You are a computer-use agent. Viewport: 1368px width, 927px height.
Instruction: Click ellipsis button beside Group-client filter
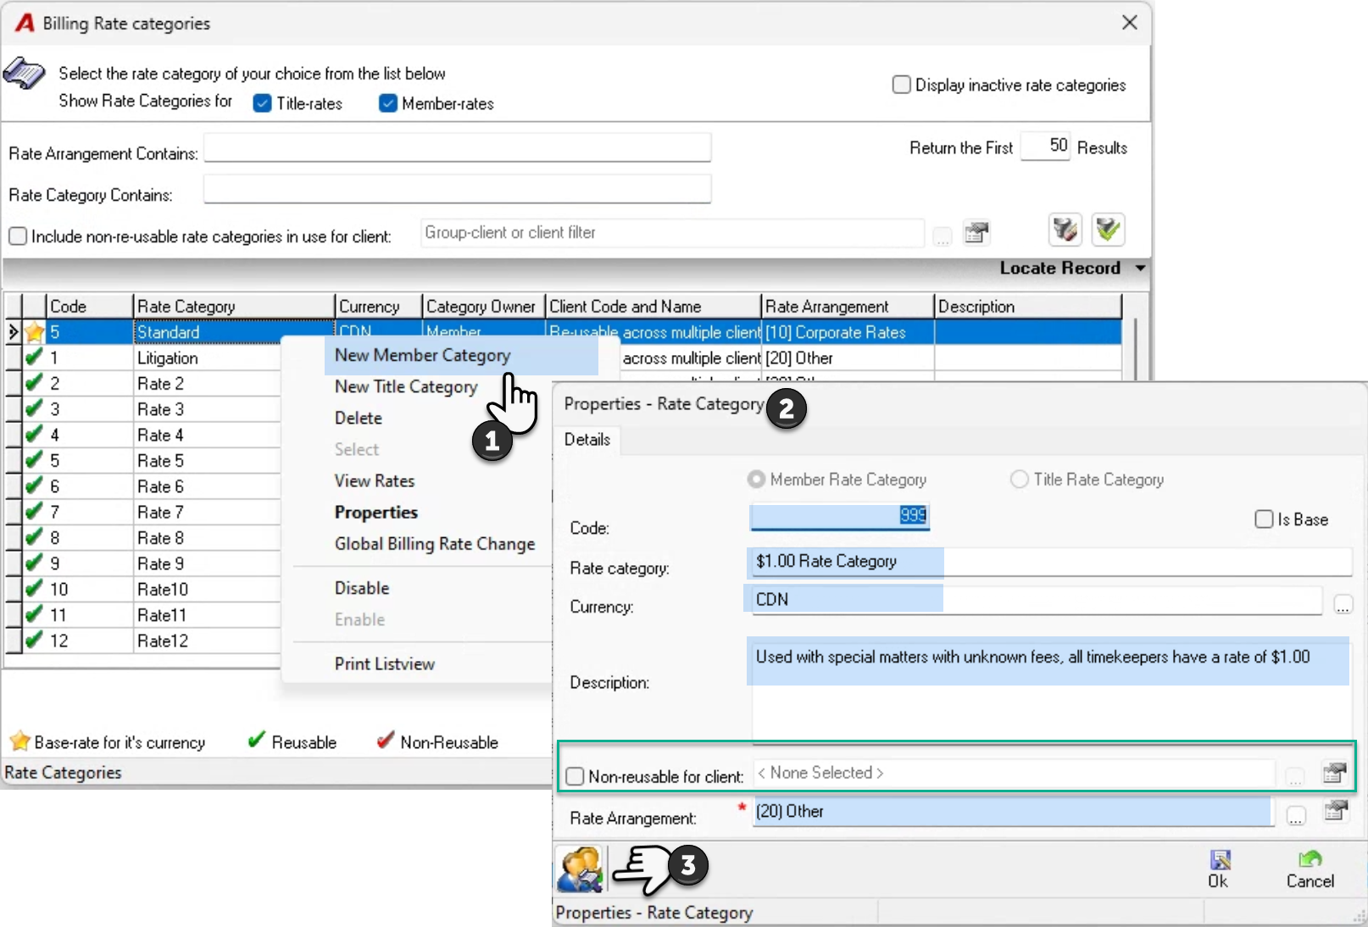pyautogui.click(x=943, y=236)
